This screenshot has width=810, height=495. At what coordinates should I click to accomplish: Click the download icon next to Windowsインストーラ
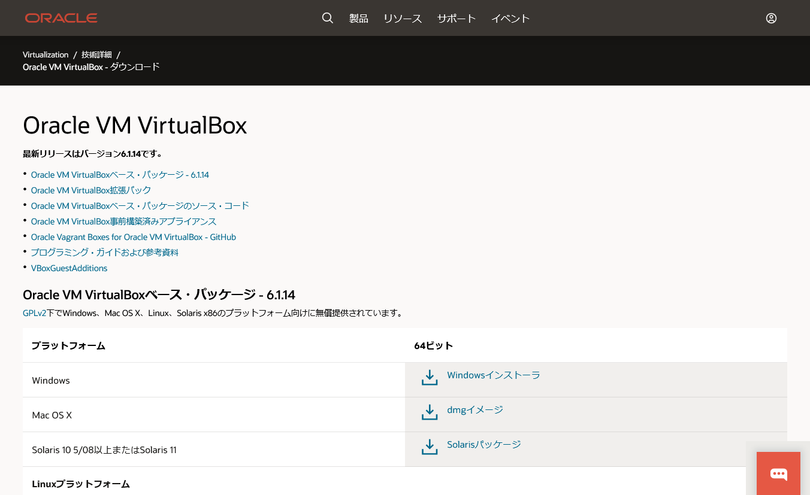429,377
